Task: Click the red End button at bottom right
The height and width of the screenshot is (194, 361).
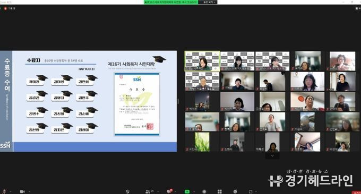Action: [357, 192]
